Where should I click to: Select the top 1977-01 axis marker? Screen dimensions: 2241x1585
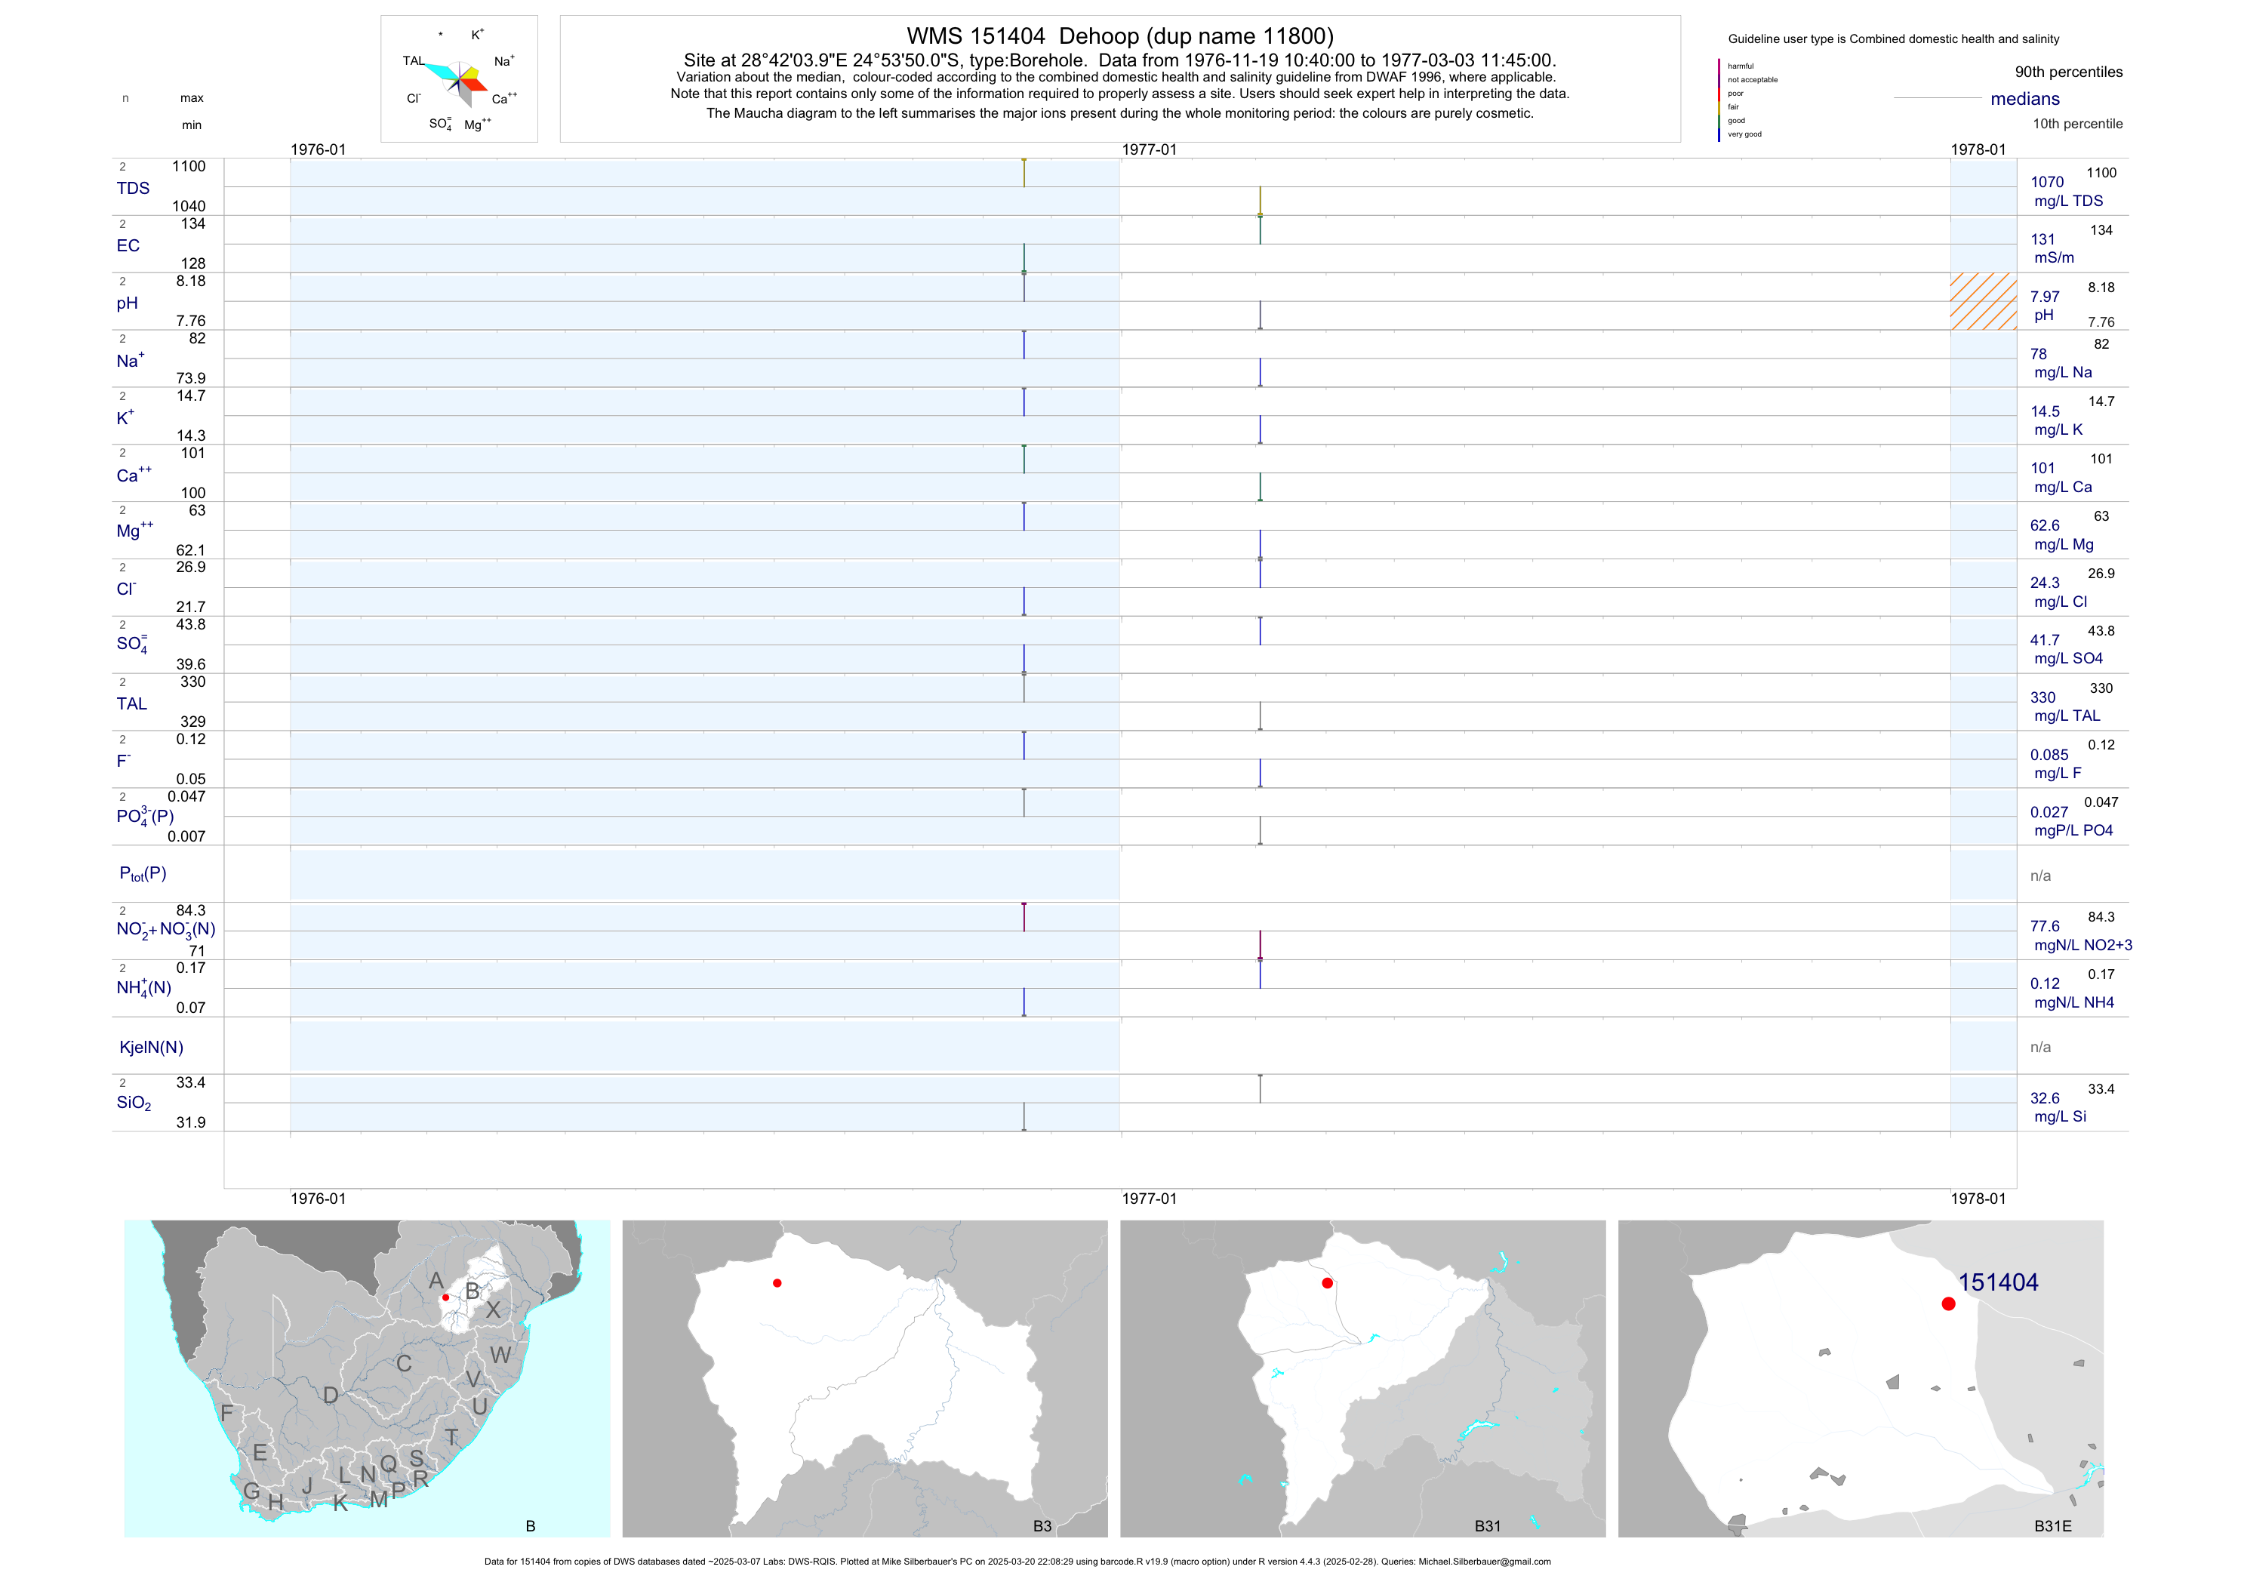(1149, 149)
